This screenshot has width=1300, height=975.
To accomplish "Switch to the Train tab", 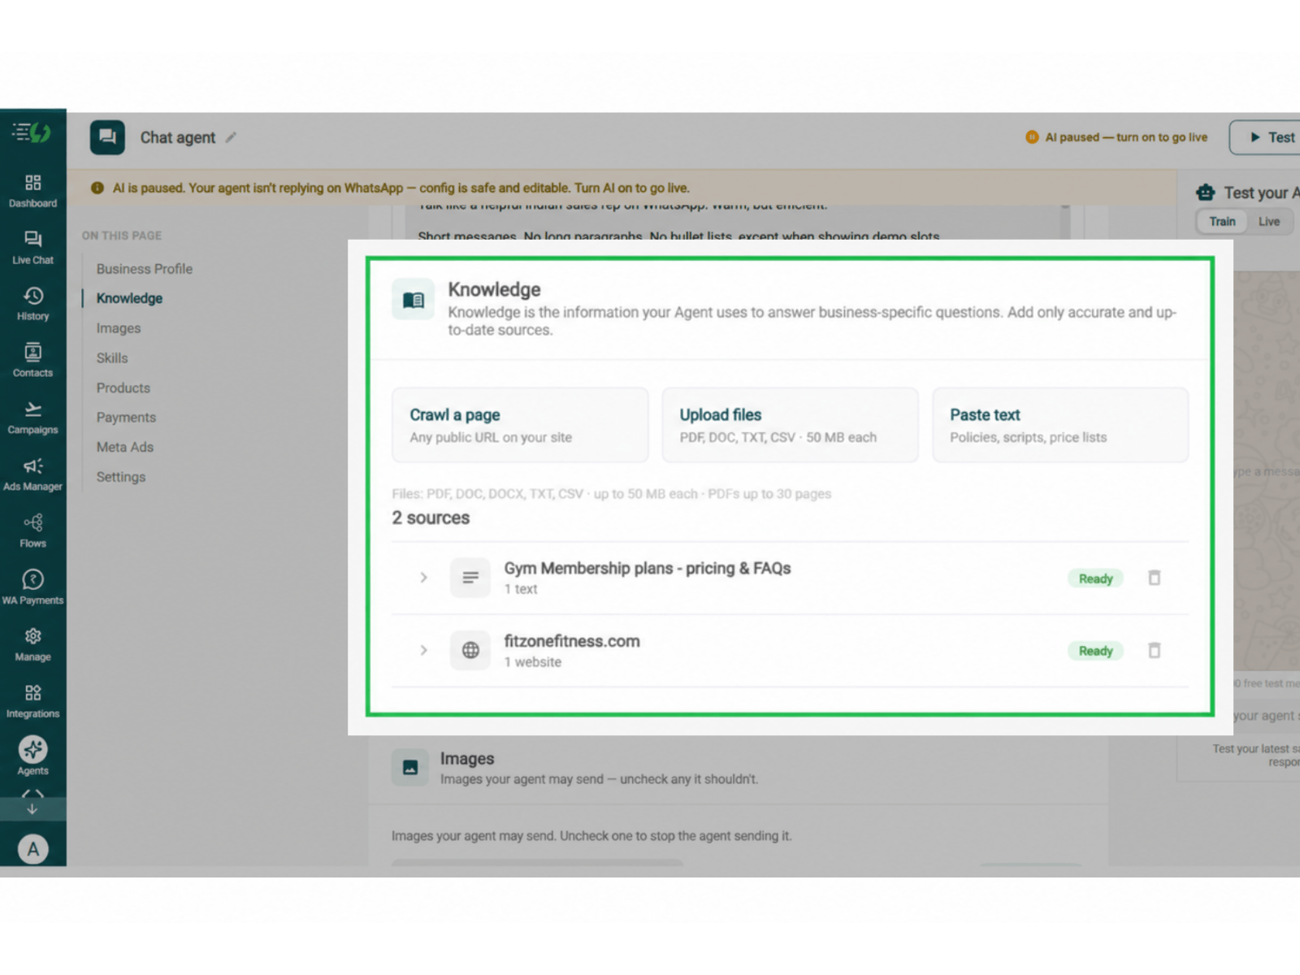I will 1222,221.
